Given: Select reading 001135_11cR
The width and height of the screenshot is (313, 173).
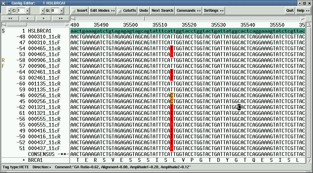Looking at the screenshot, I should click(44, 84).
